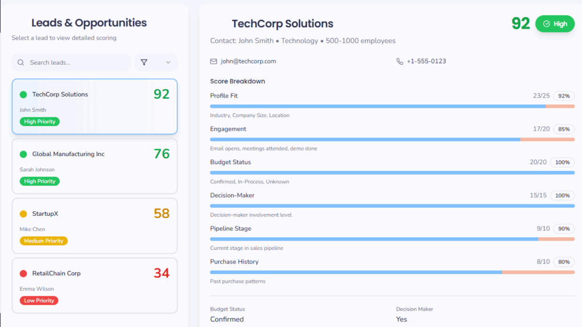
Task: Click green status dot for TechCorp Solutions
Action: coord(23,95)
